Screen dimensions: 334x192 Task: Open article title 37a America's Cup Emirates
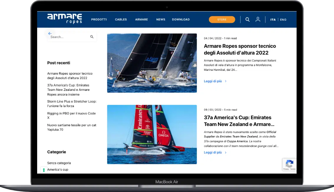click(x=239, y=121)
